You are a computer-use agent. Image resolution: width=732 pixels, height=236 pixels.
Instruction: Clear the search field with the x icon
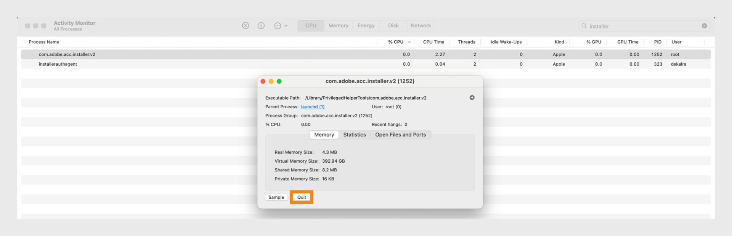[704, 26]
